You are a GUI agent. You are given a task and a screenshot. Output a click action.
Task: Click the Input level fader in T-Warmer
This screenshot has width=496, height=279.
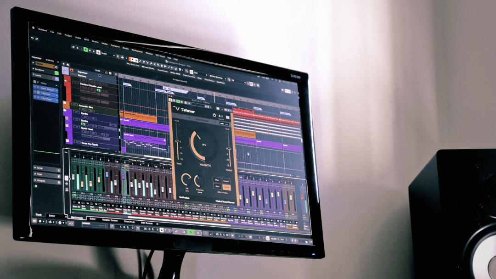(177, 141)
